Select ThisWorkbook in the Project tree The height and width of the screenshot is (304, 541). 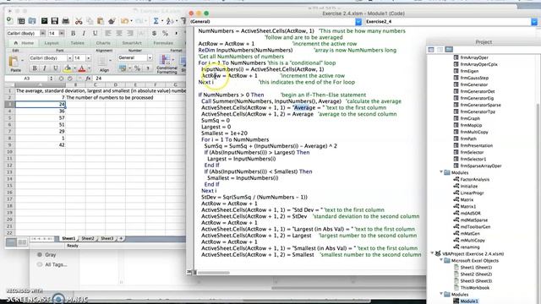pyautogui.click(x=475, y=287)
